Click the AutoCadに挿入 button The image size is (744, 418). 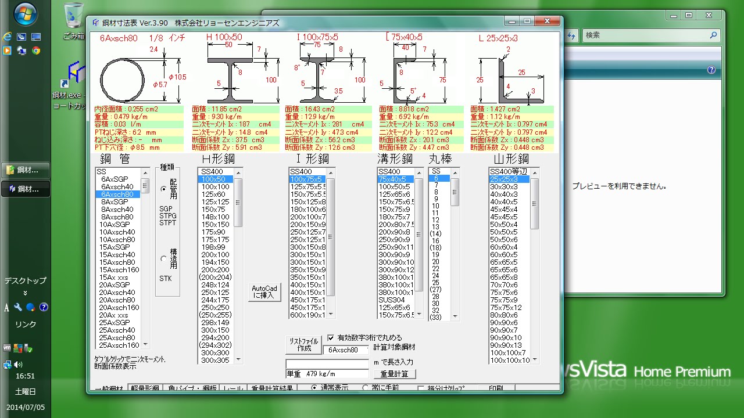pyautogui.click(x=264, y=292)
